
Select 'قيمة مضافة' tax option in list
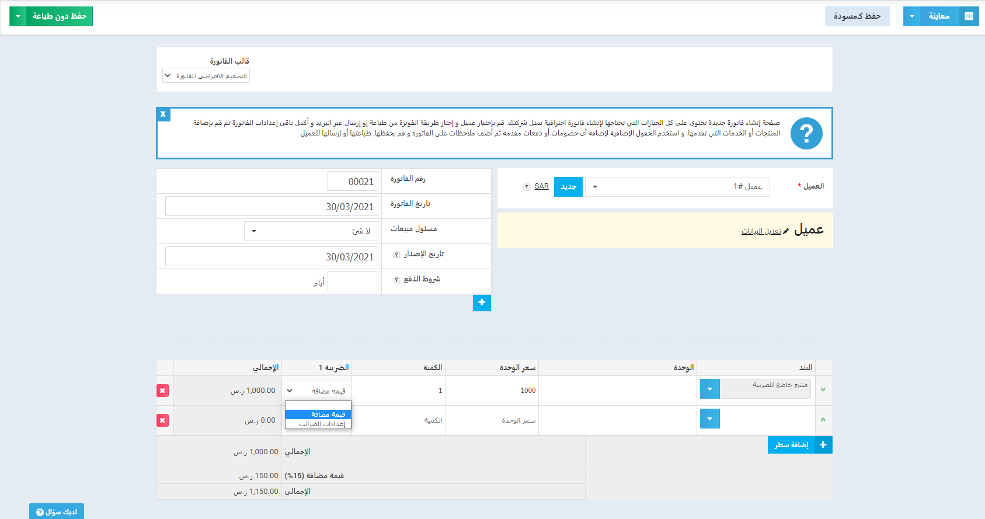pyautogui.click(x=318, y=414)
